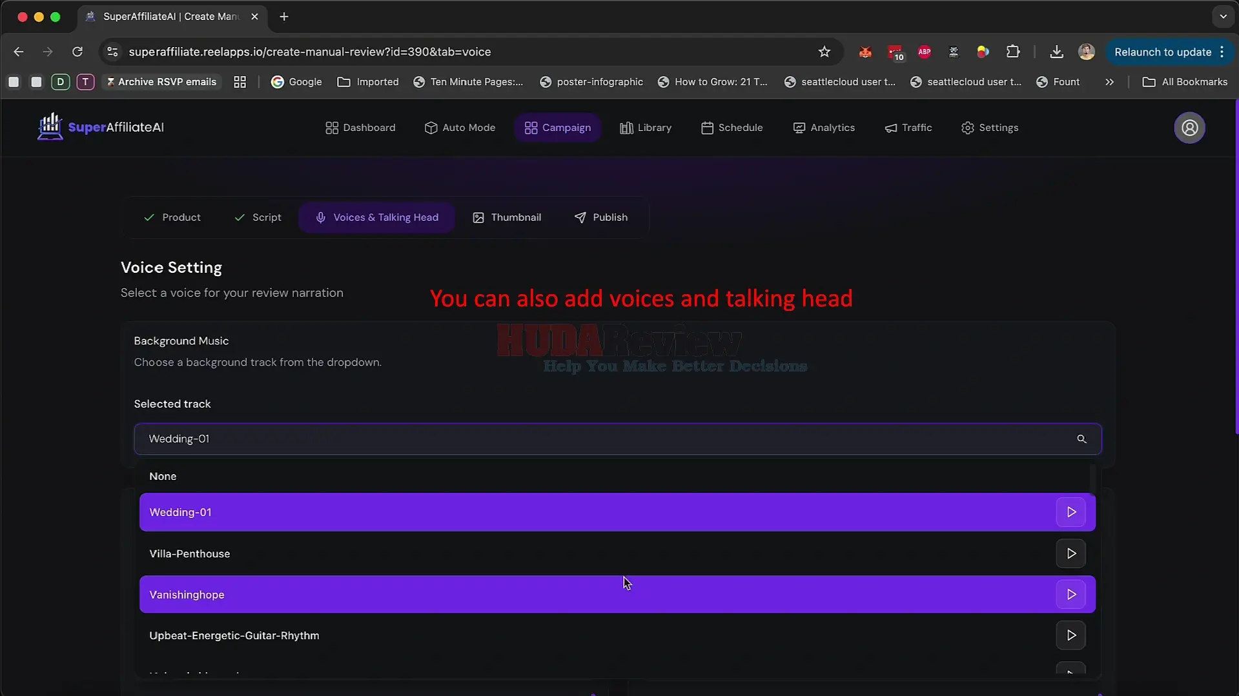
Task: Open the Traffic section
Action: (908, 128)
